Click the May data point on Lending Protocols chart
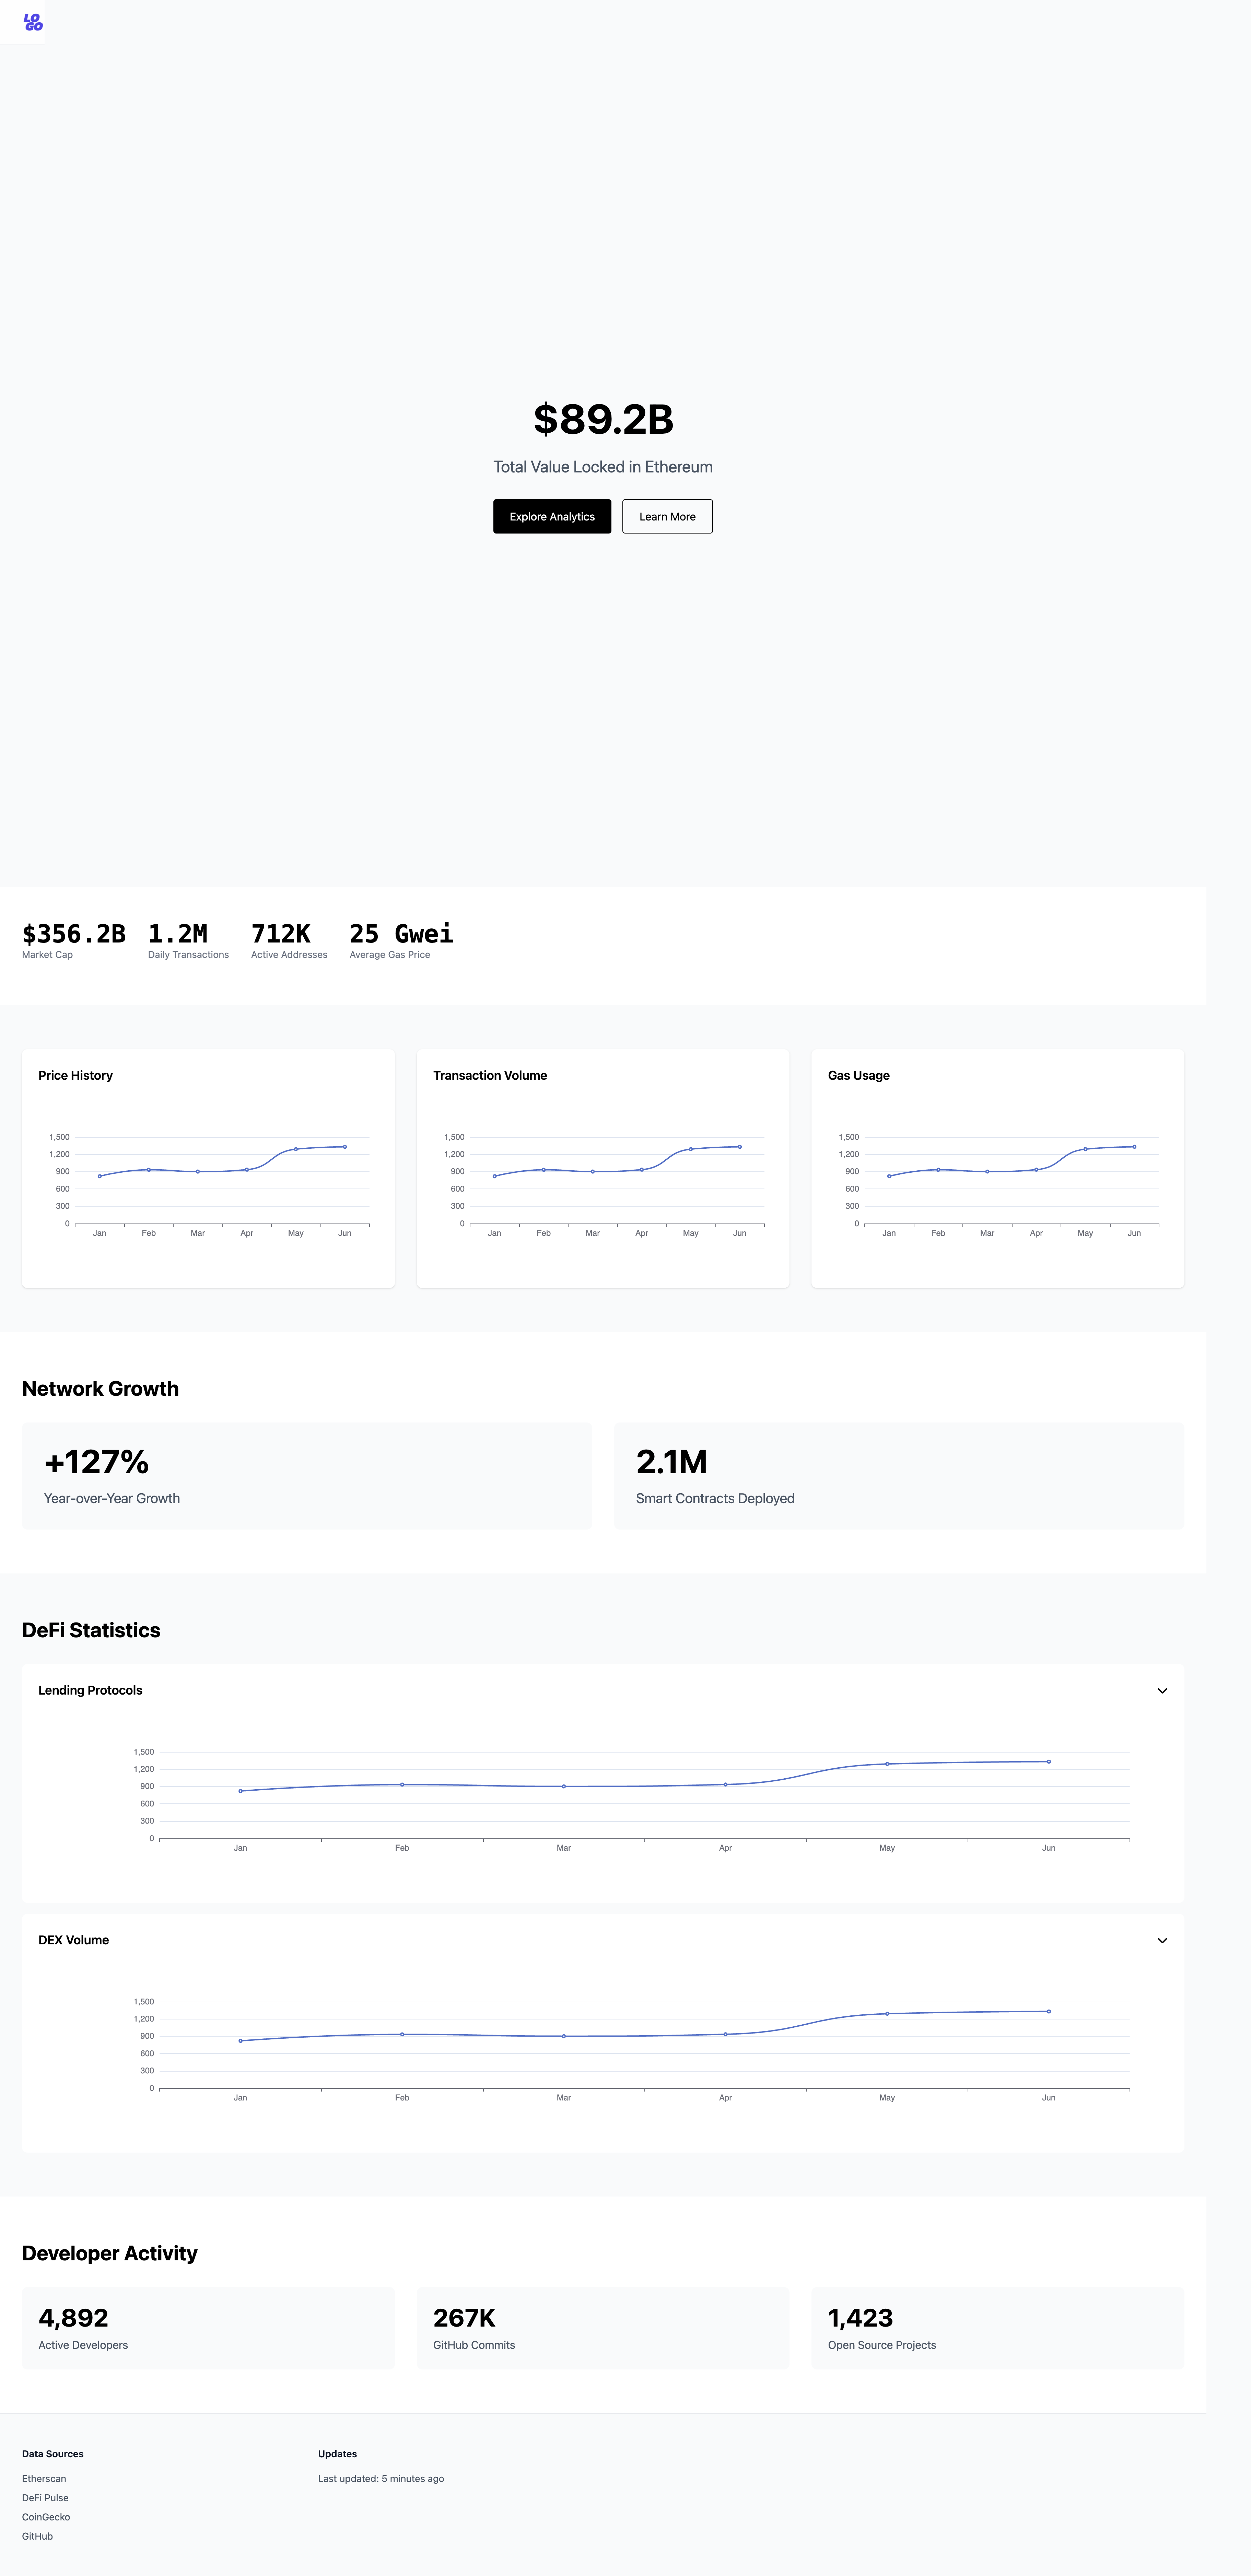Image resolution: width=1251 pixels, height=2576 pixels. (x=887, y=1764)
